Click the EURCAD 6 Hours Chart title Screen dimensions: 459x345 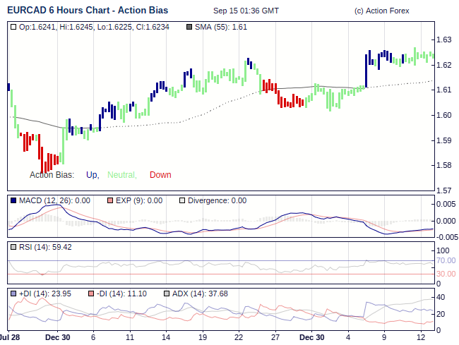point(87,11)
